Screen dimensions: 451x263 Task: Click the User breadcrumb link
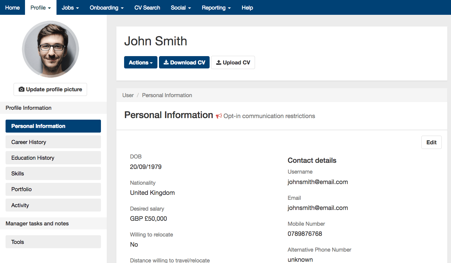coord(128,95)
